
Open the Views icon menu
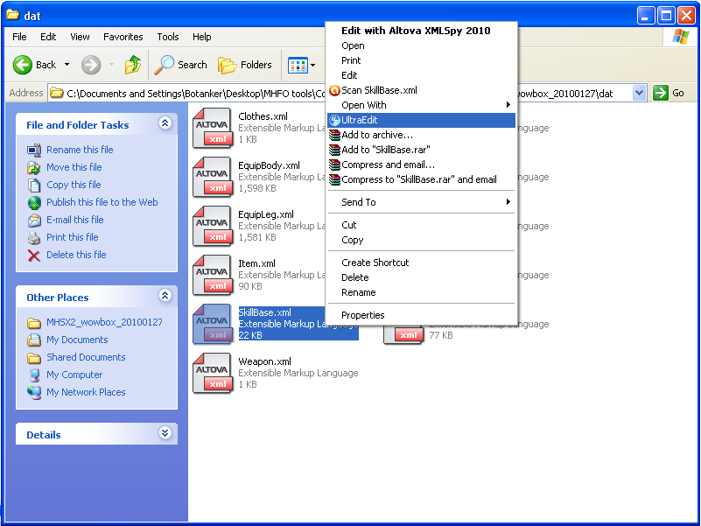click(301, 65)
